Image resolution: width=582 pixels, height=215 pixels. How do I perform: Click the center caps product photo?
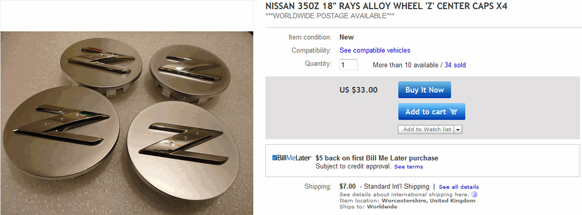[127, 123]
